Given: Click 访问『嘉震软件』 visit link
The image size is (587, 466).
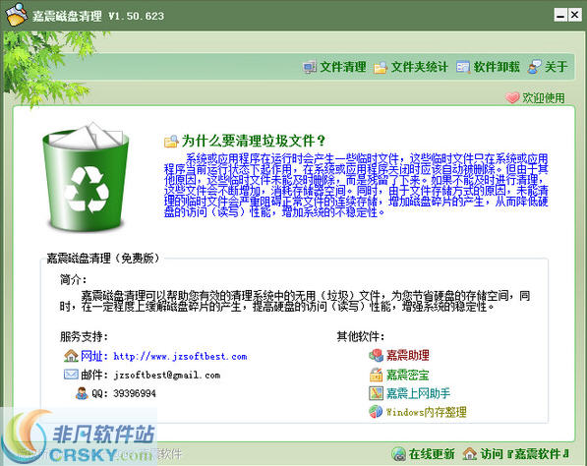Looking at the screenshot, I should pos(524,454).
